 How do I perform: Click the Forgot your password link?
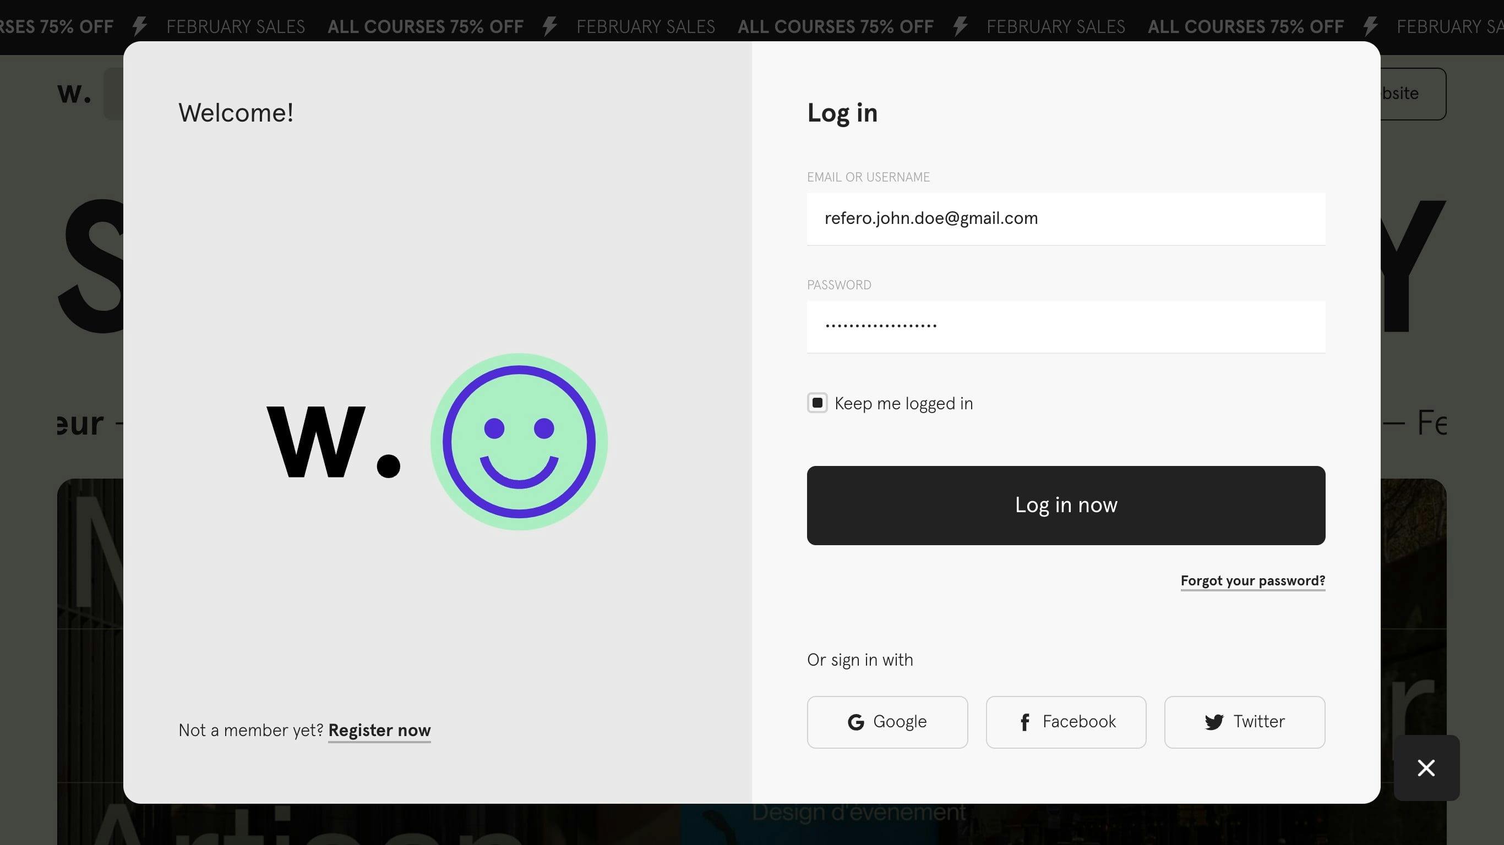(1253, 581)
